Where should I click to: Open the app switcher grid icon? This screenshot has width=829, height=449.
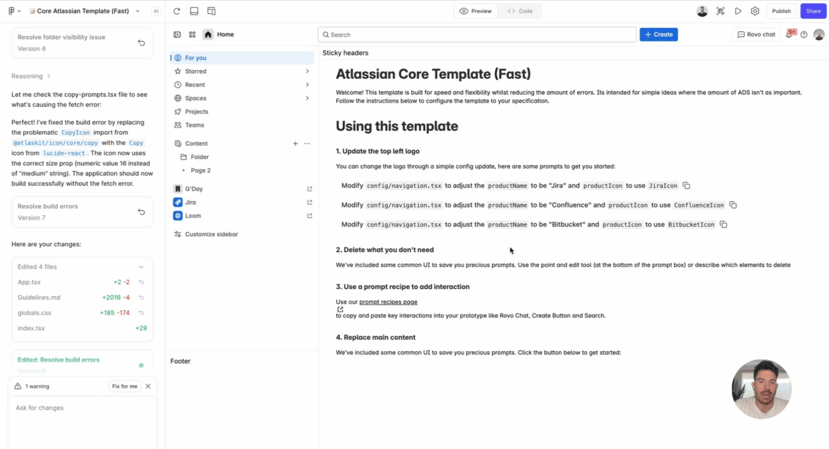click(x=192, y=35)
